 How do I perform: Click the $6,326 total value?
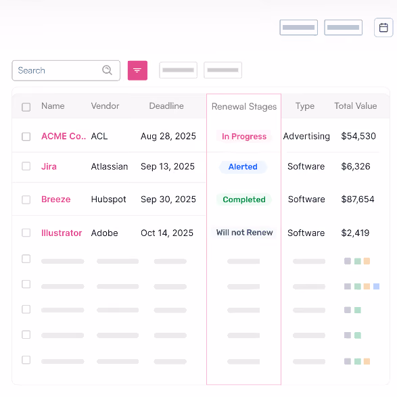click(356, 166)
